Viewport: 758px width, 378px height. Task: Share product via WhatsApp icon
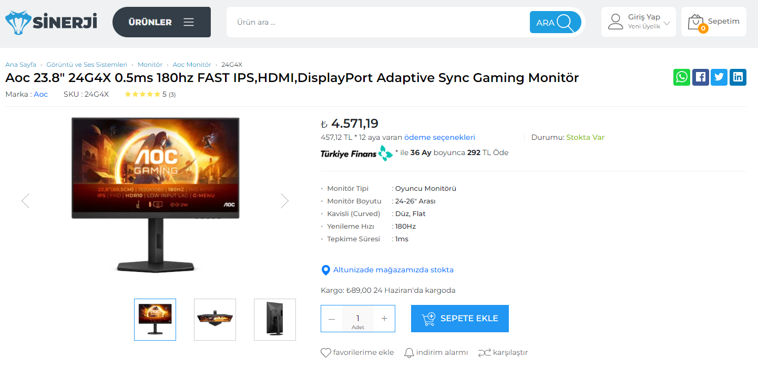point(682,77)
